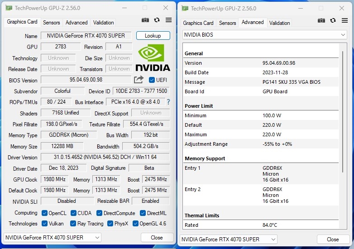
Task: Click the Version 95.04.69.00.98 row in Advanced
Action: pos(261,63)
